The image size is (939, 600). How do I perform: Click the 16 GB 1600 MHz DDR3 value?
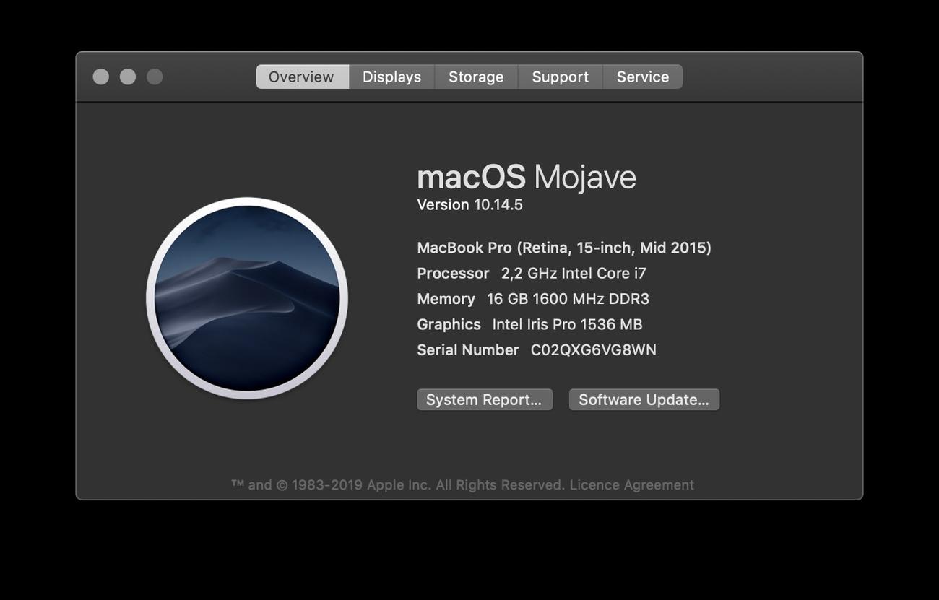click(568, 299)
